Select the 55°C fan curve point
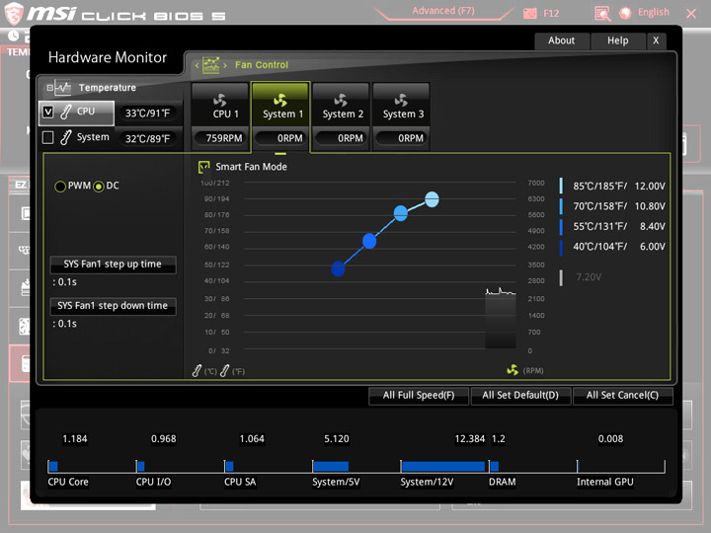 pos(369,241)
